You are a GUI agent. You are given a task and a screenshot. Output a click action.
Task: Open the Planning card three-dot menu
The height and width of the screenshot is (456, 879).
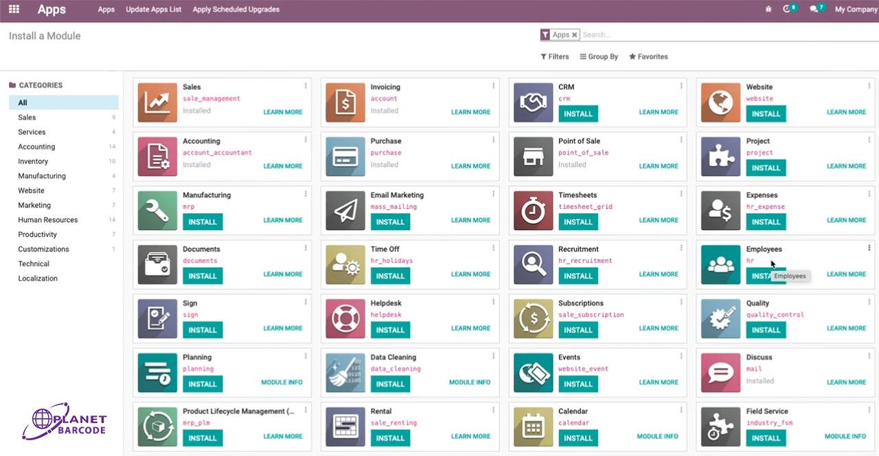[306, 356]
